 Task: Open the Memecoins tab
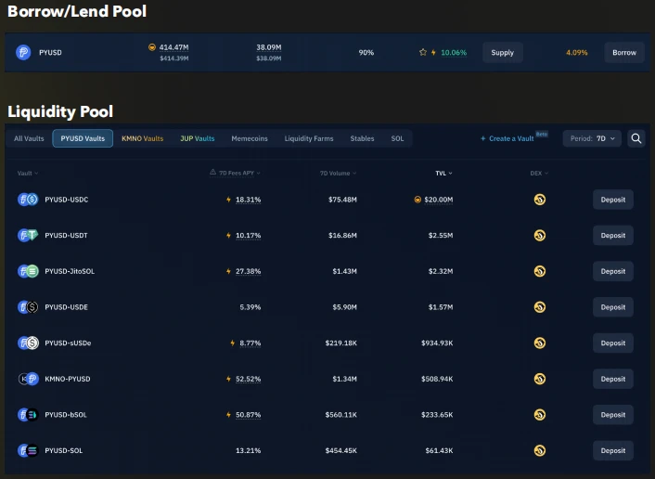(250, 138)
